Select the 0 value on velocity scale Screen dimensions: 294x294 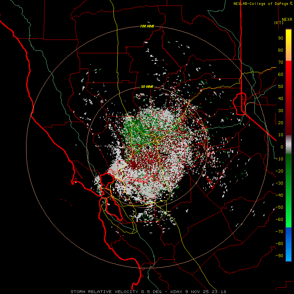tap(282, 147)
